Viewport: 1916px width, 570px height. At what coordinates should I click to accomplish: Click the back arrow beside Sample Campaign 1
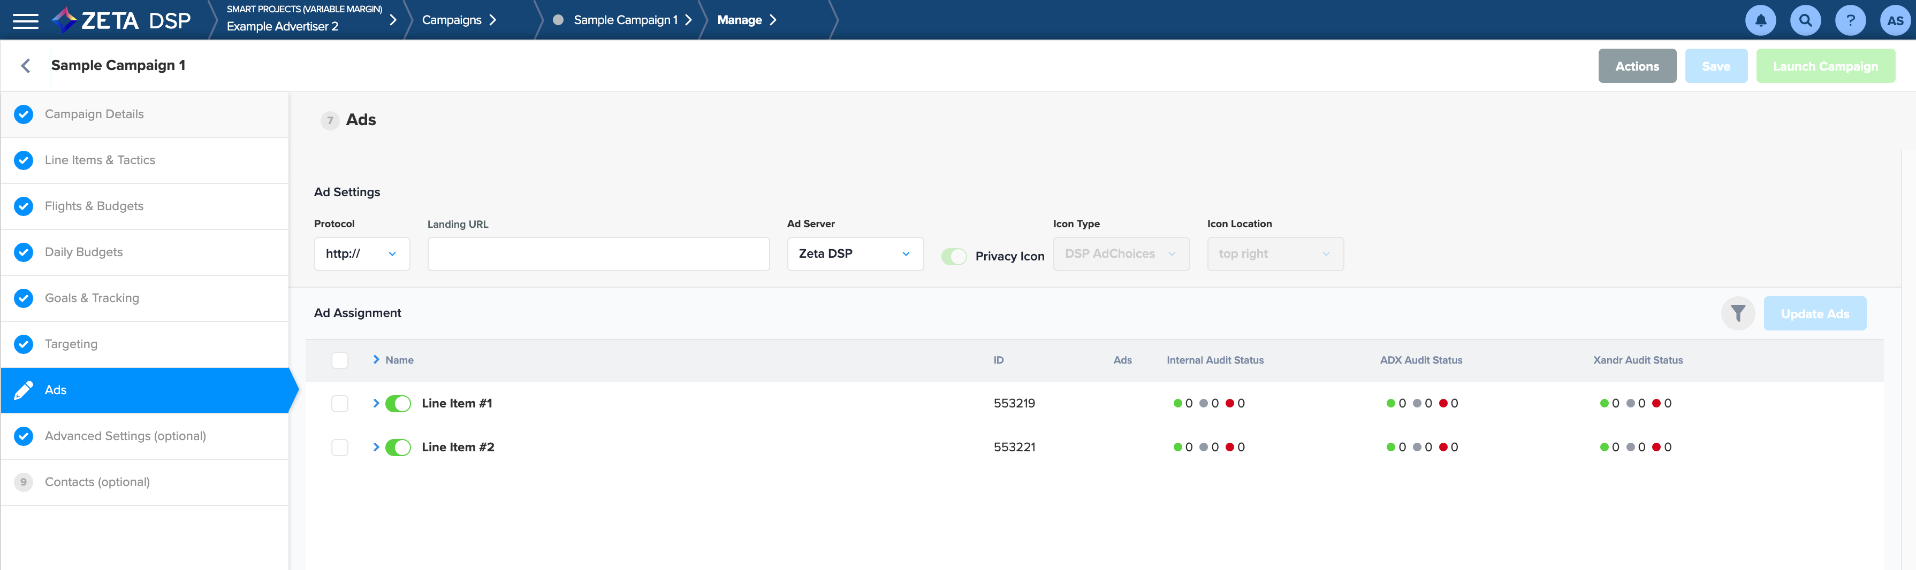coord(26,66)
